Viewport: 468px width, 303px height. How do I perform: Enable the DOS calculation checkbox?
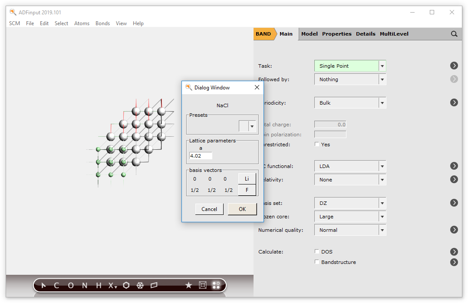(316, 251)
